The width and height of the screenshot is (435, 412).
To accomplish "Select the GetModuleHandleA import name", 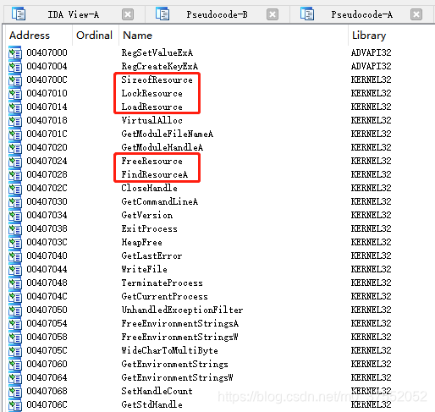I will click(x=162, y=147).
